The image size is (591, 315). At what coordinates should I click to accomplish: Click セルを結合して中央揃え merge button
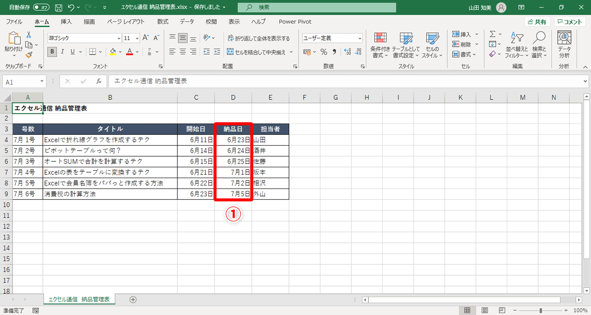coord(256,52)
